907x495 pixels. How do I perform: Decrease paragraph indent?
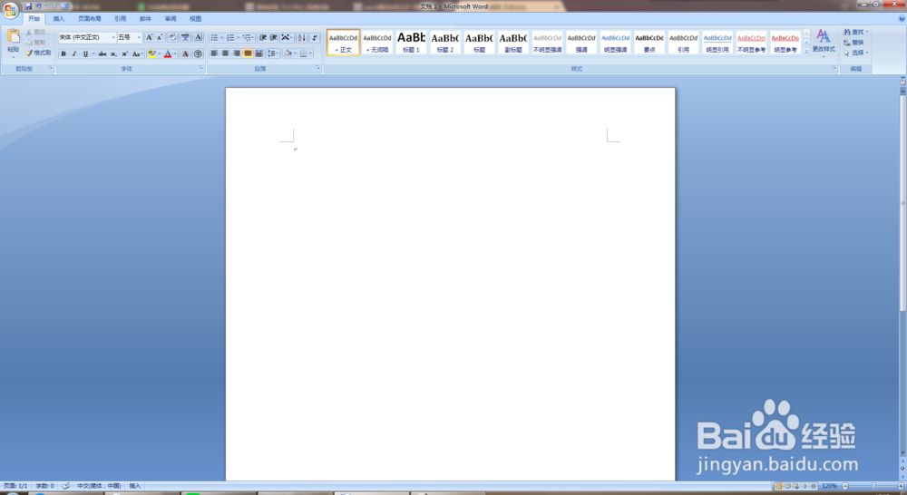pos(263,37)
